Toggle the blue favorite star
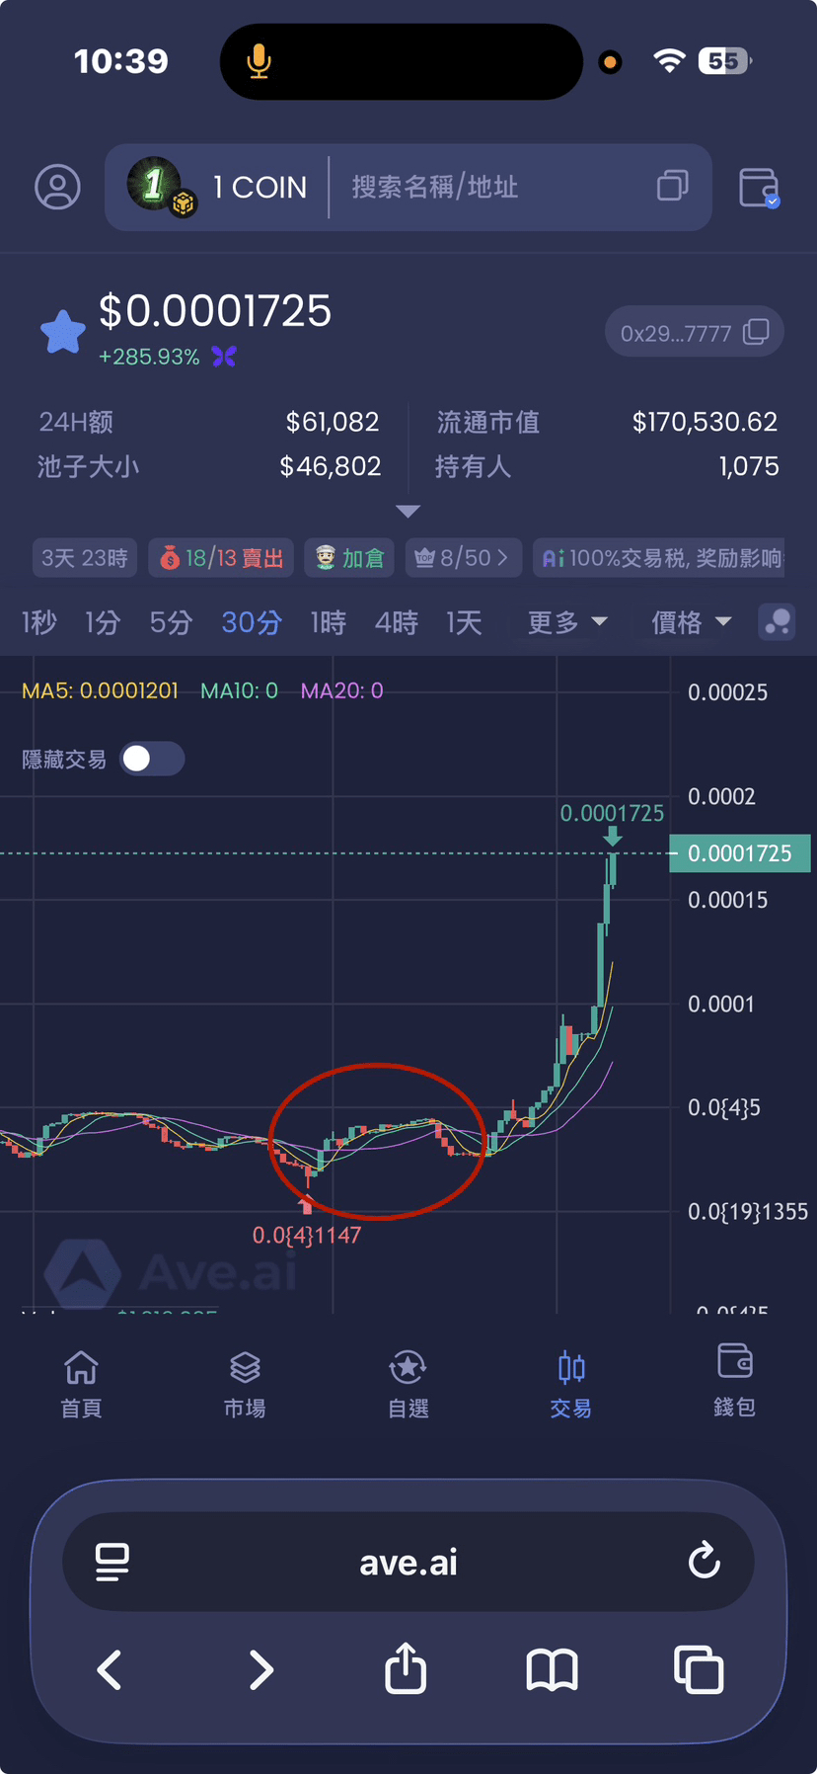 pos(62,332)
